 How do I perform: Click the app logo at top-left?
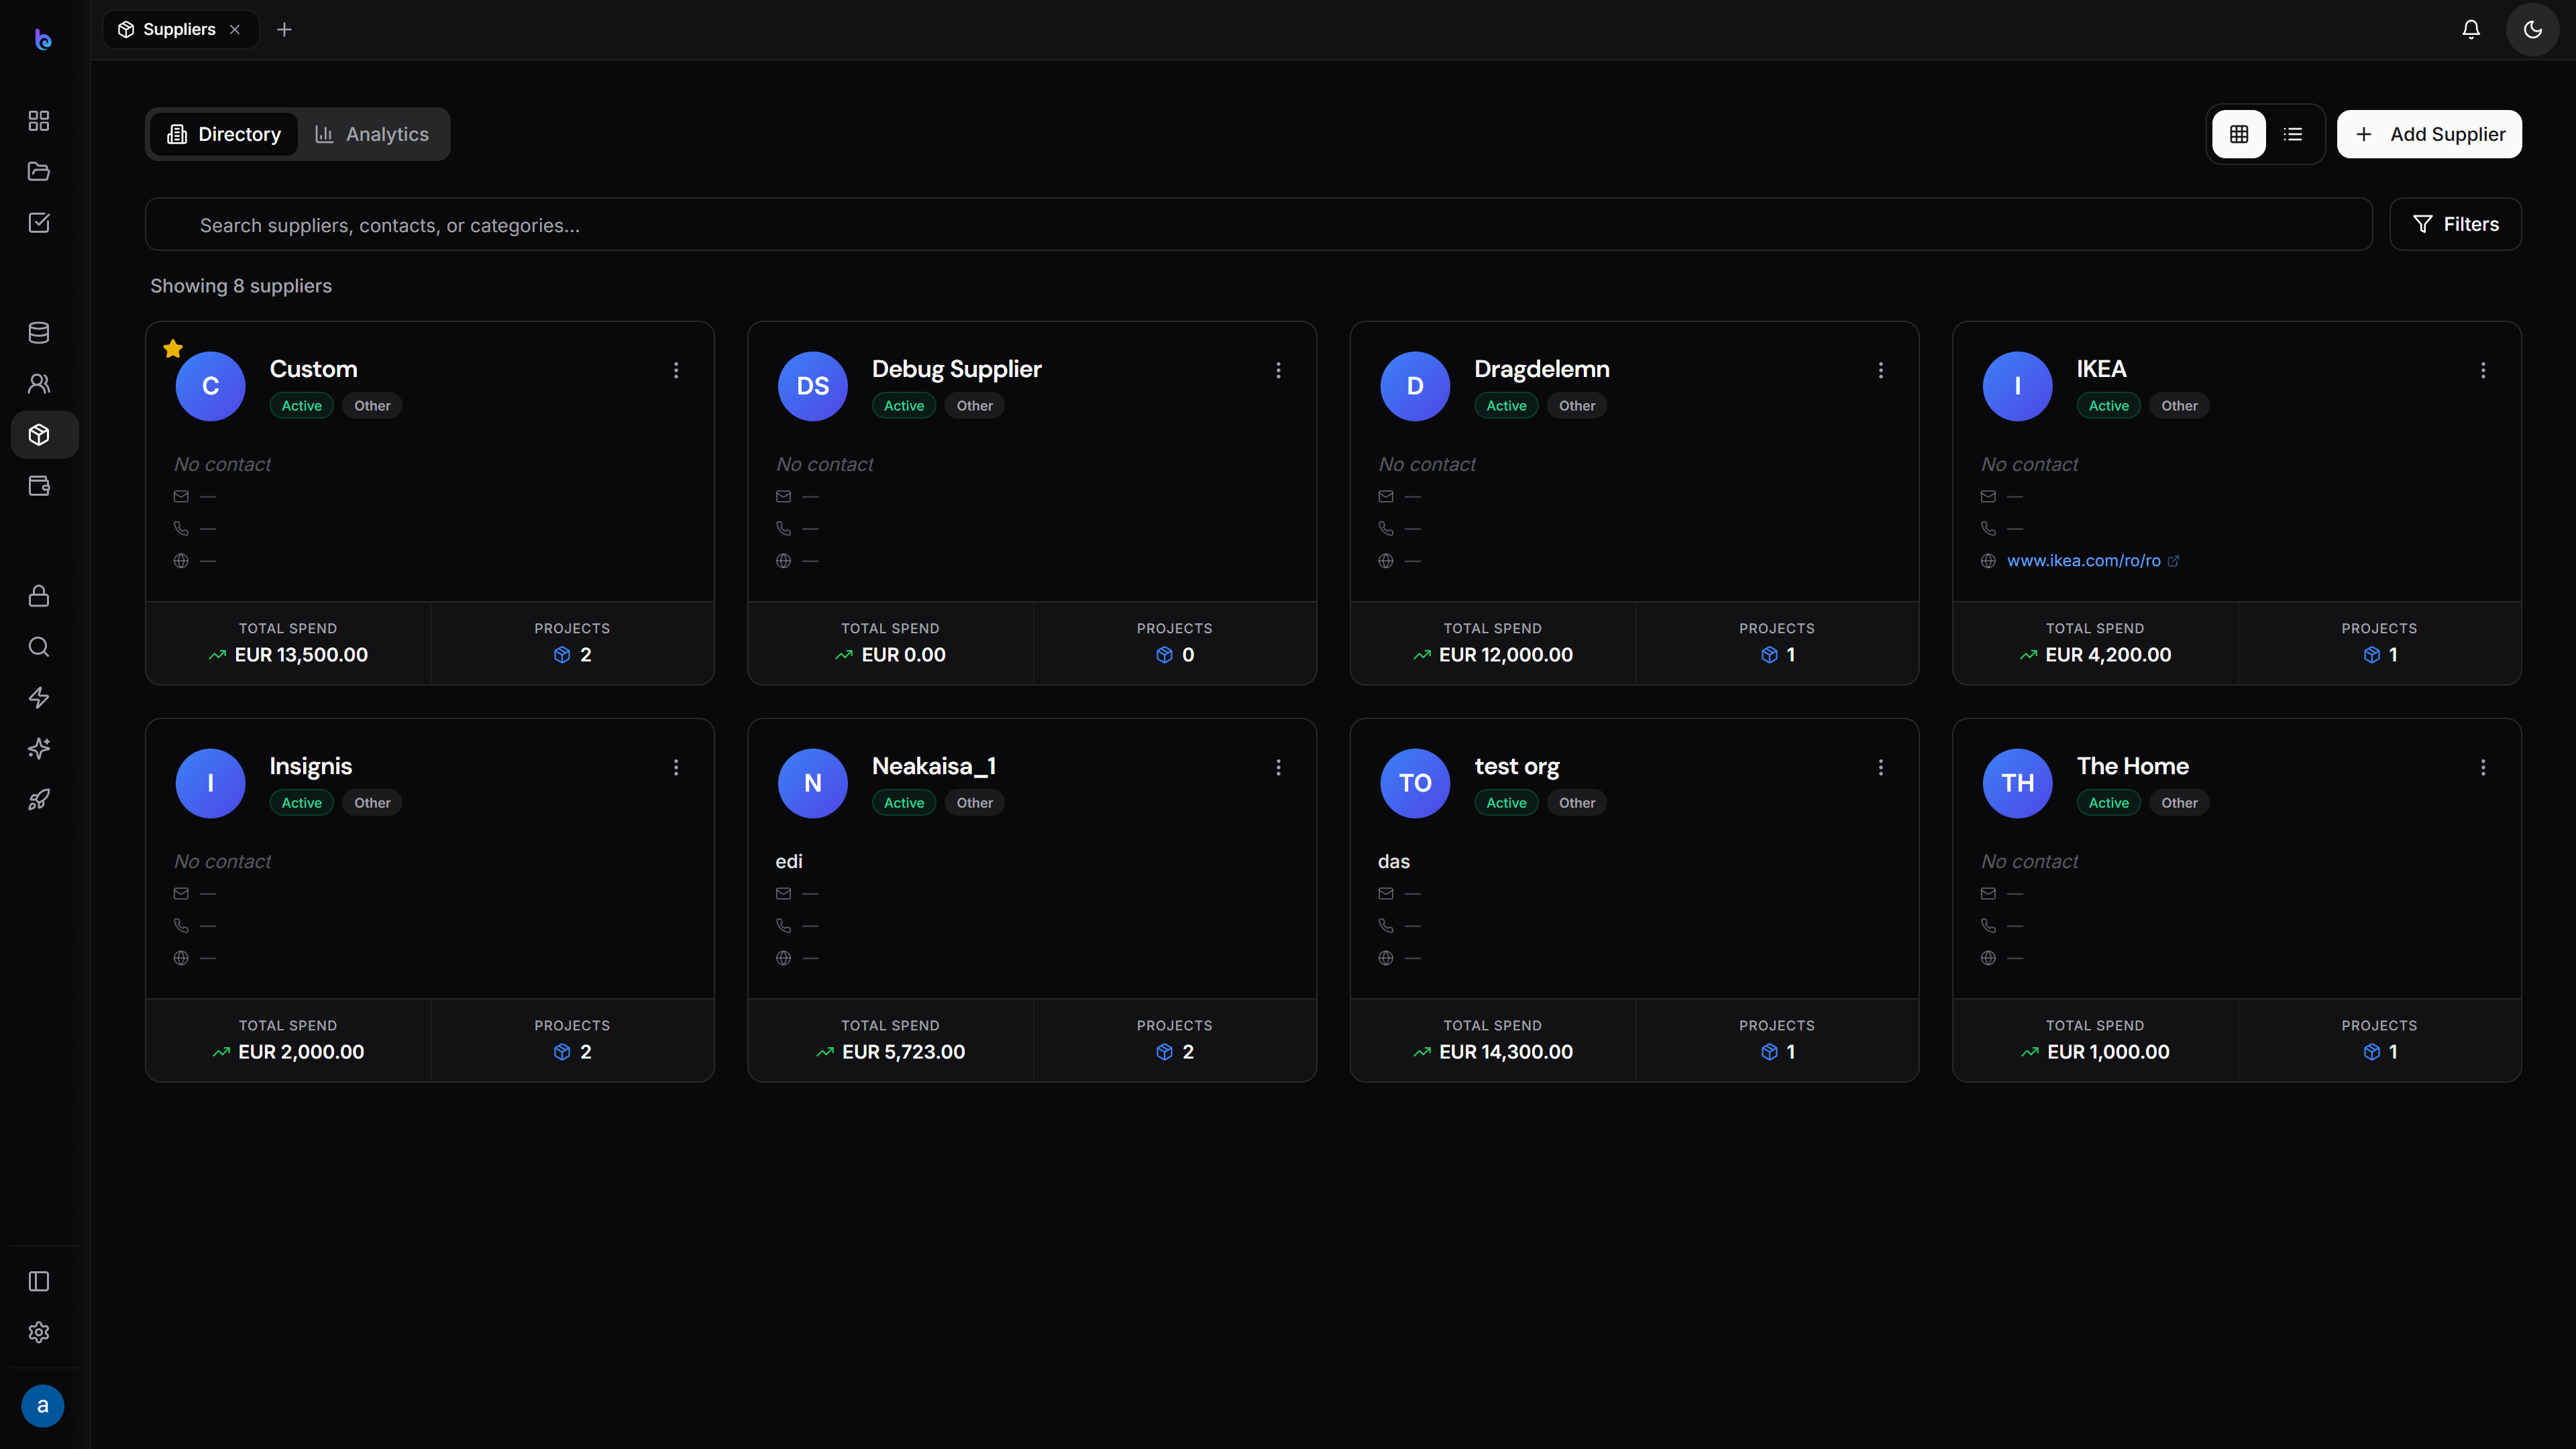pos(43,40)
